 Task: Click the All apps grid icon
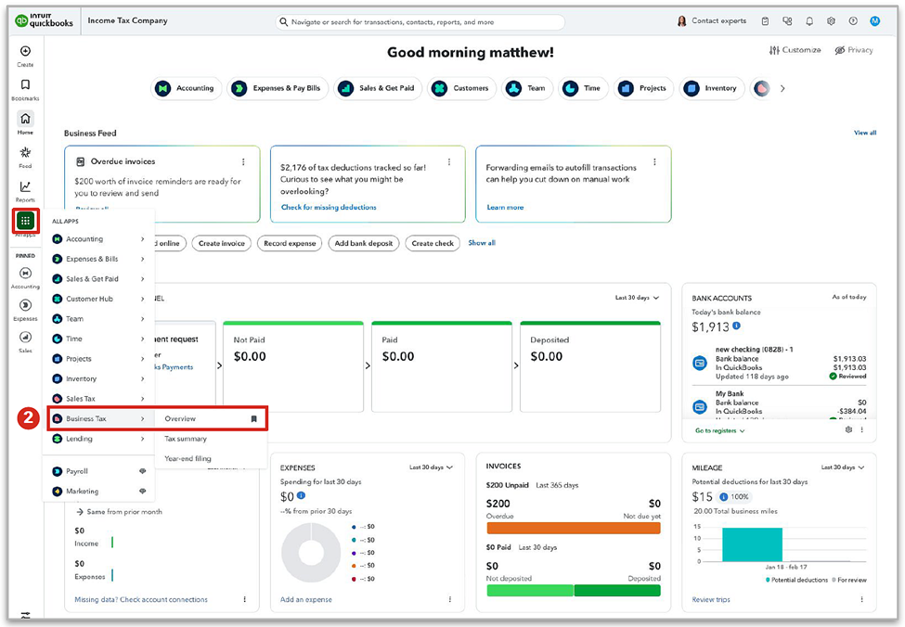[x=25, y=221]
